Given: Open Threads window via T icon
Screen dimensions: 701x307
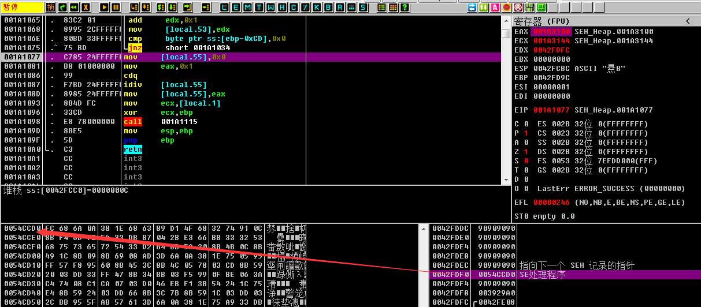Looking at the screenshot, I should pos(259,8).
